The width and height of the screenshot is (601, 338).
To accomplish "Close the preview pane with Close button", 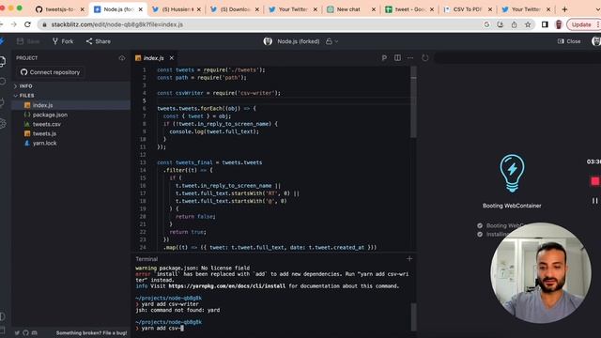I will coord(569,41).
